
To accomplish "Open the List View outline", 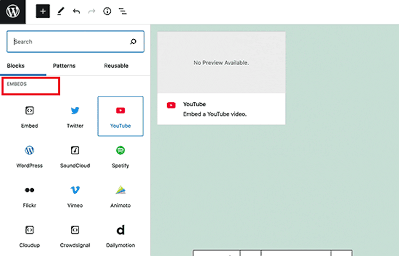I will pos(123,11).
